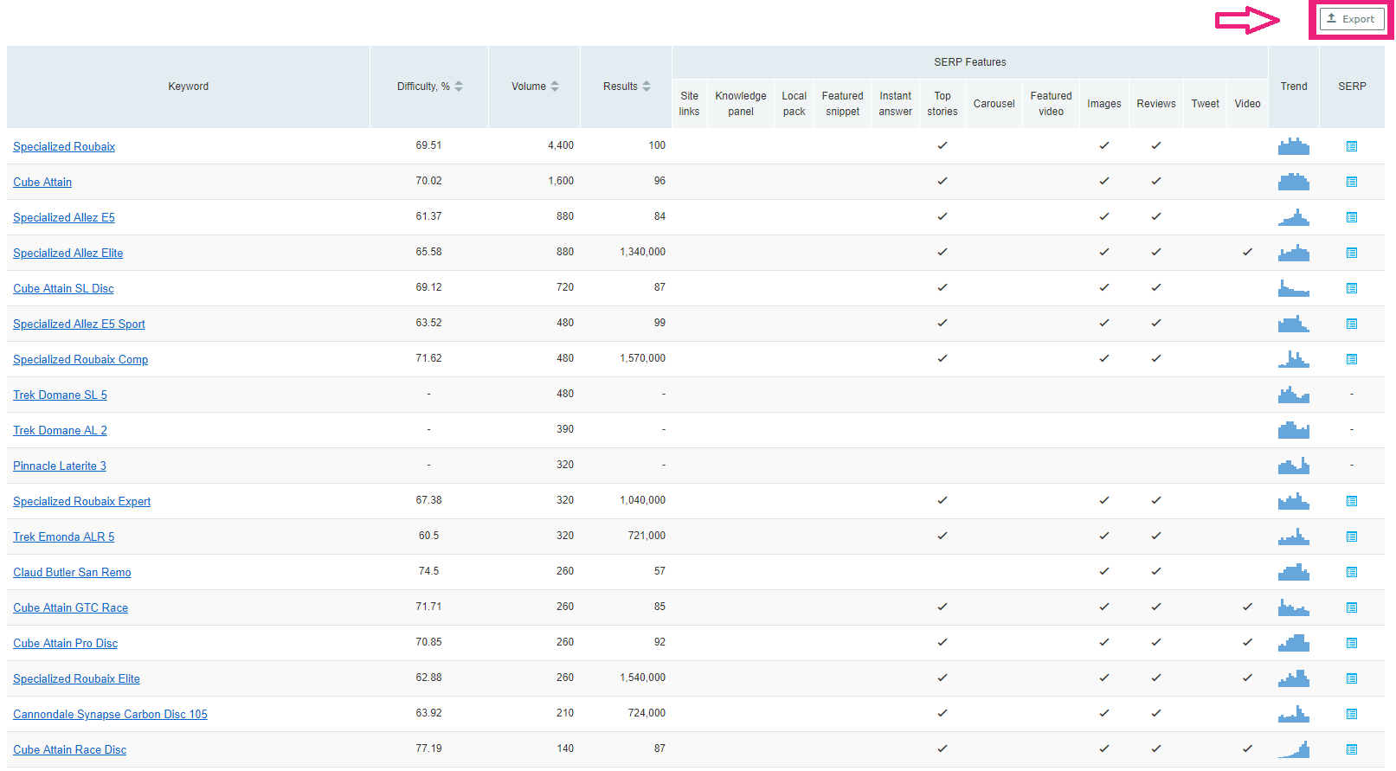Open SERP snapshot for Cube Attain GTC Race

[x=1352, y=607]
